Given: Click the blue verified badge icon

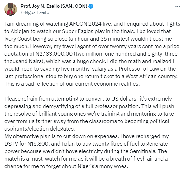Looking at the screenshot, I should 91,6.
